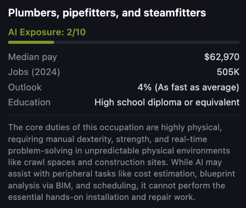Viewport: 246px width, 208px height.
Task: Select the Jobs (2024) label
Action: (34, 72)
